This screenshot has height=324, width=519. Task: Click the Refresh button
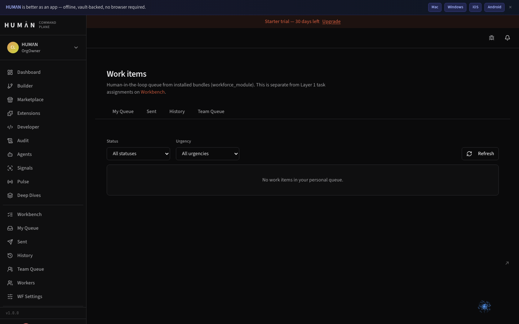[x=480, y=154]
